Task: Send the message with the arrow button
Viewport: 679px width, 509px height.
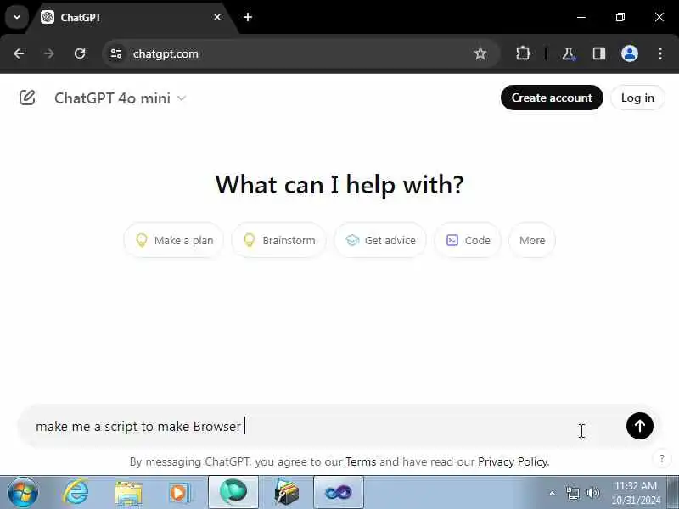Action: [x=640, y=426]
